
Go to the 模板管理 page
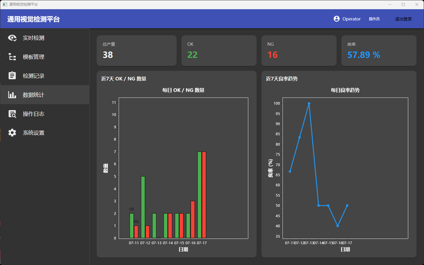pyautogui.click(x=45, y=57)
